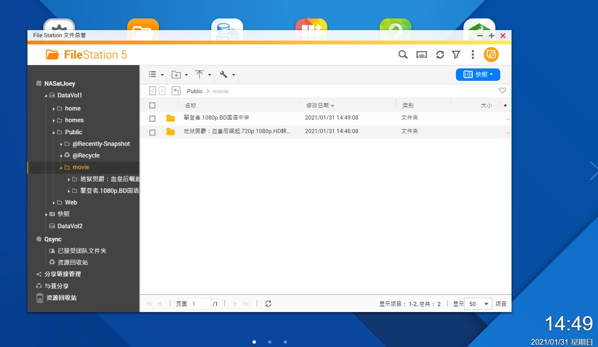Expand the 快照 tree node
The width and height of the screenshot is (598, 347).
[46, 215]
